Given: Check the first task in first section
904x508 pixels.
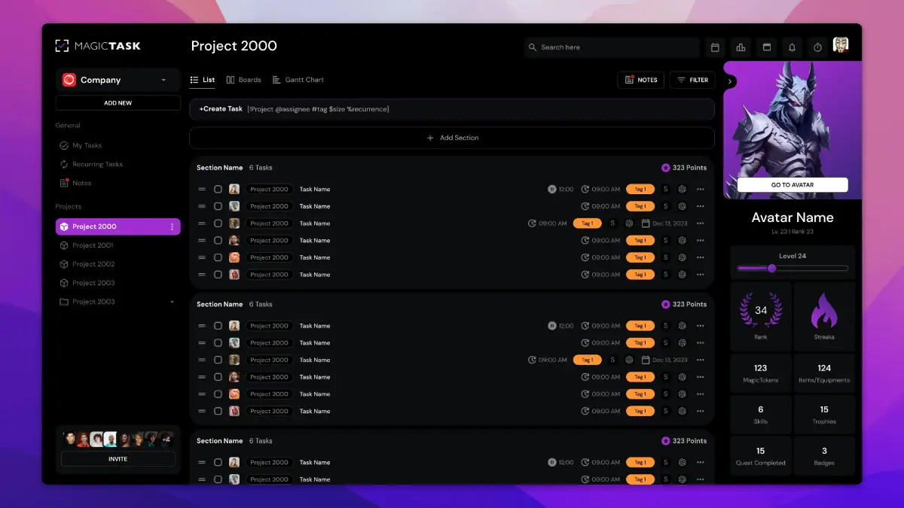Looking at the screenshot, I should click(x=218, y=190).
